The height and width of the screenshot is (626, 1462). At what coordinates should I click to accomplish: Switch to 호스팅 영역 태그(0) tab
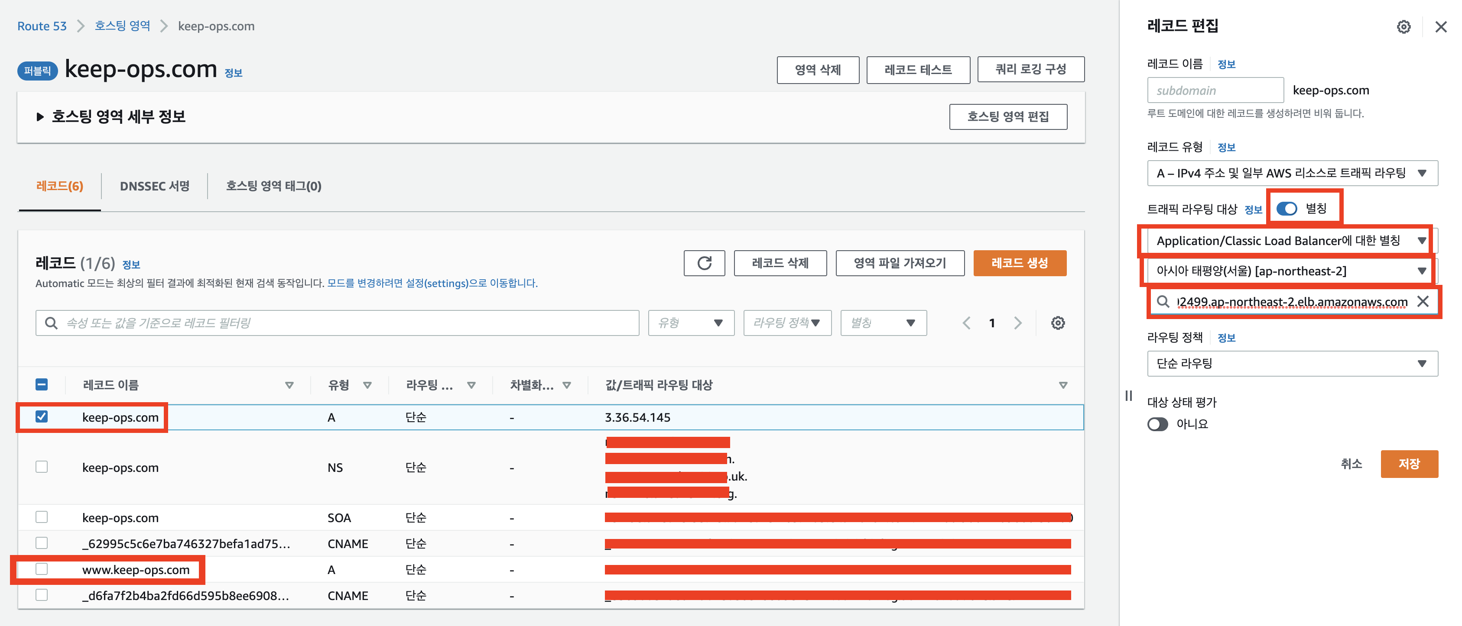click(273, 186)
